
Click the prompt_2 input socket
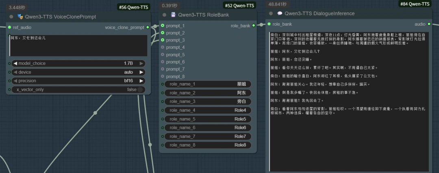coord(162,33)
